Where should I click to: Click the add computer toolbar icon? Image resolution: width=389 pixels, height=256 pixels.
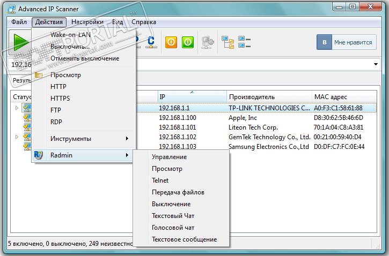(x=208, y=42)
